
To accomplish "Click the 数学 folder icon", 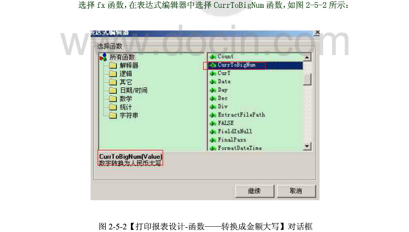I will coord(113,98).
